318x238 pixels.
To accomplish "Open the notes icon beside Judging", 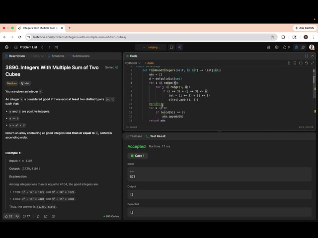I will point(171,47).
